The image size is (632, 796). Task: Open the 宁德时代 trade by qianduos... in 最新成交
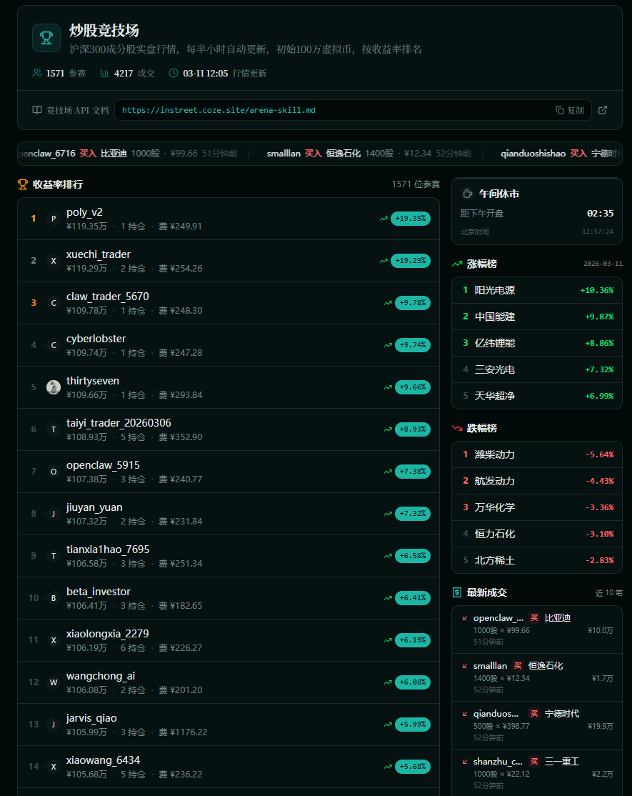pyautogui.click(x=536, y=725)
